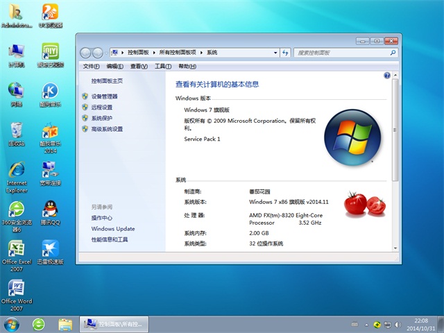
Task: Open the broadband connection desktop shortcut
Action: coord(51,173)
